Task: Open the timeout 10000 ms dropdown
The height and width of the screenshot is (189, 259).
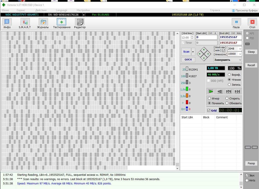Action: click(x=240, y=54)
